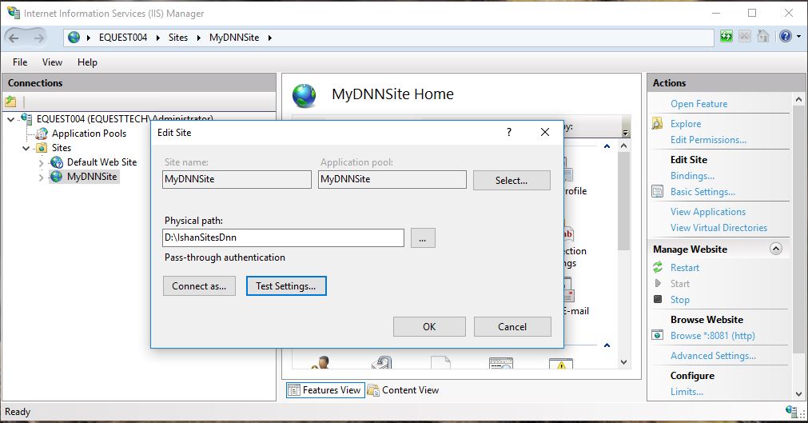Open the Help menu
The image size is (808, 423).
click(x=87, y=62)
